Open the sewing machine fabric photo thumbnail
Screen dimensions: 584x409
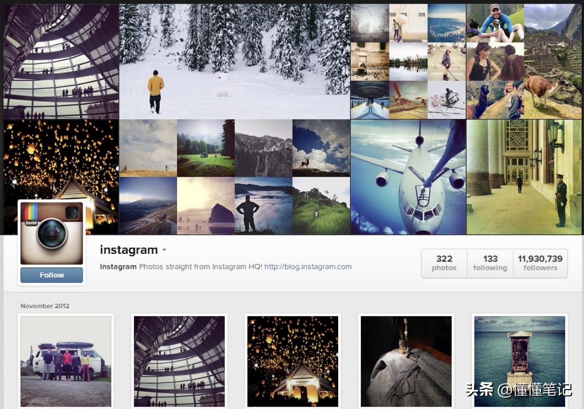pyautogui.click(x=406, y=361)
